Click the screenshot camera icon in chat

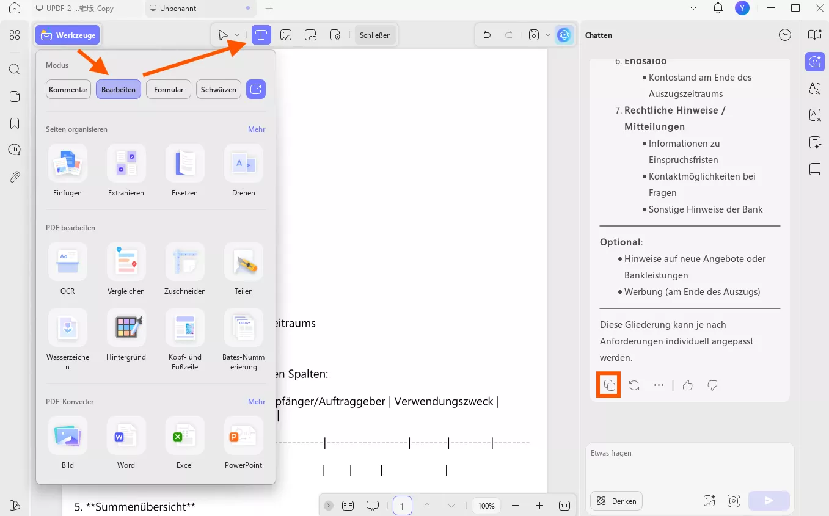pos(734,501)
